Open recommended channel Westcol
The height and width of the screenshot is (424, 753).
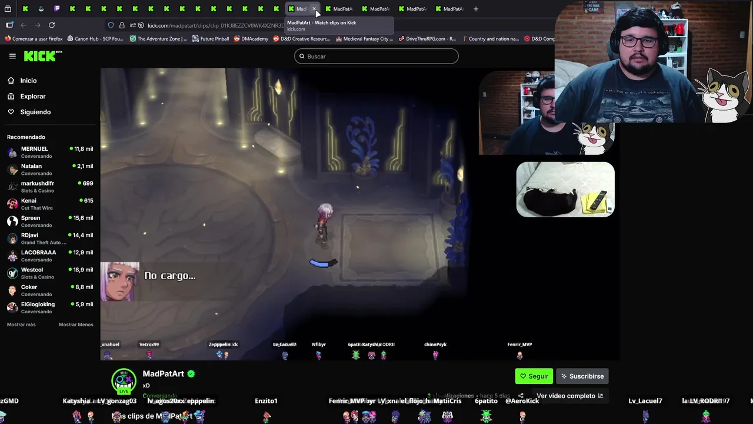pos(50,273)
